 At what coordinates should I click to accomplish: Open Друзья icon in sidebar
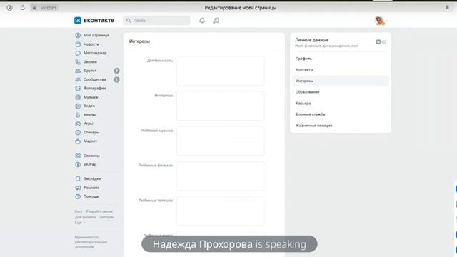[x=78, y=71]
